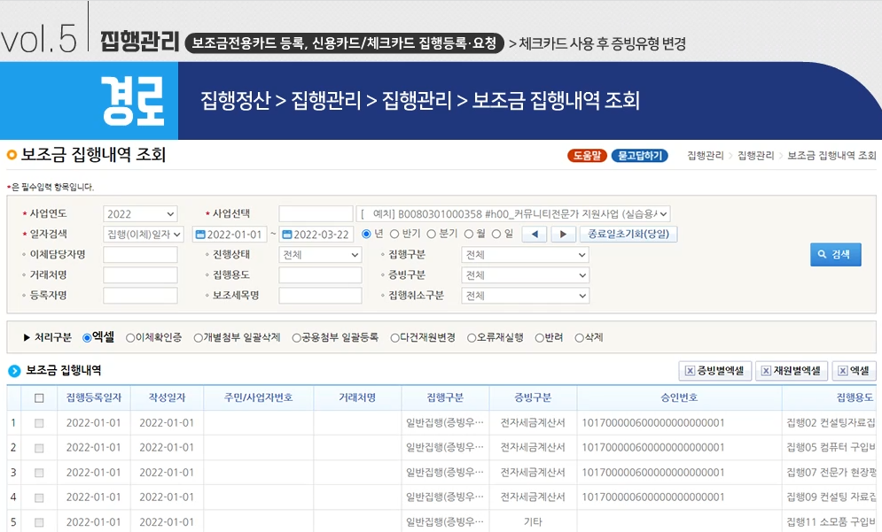Check row 4 checkbox

point(39,497)
